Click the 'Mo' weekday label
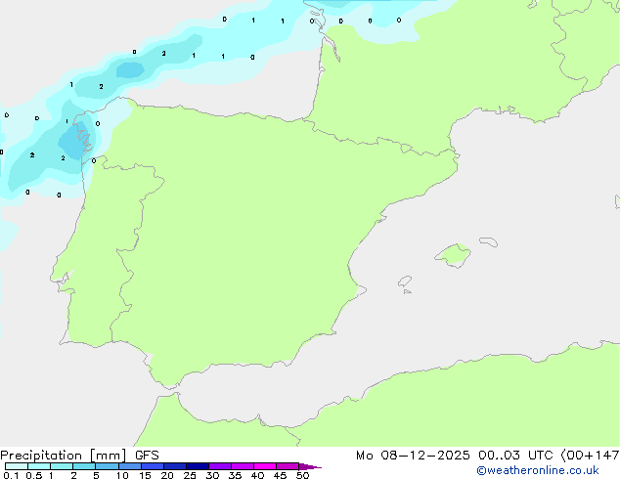The image size is (620, 479). coord(364,456)
